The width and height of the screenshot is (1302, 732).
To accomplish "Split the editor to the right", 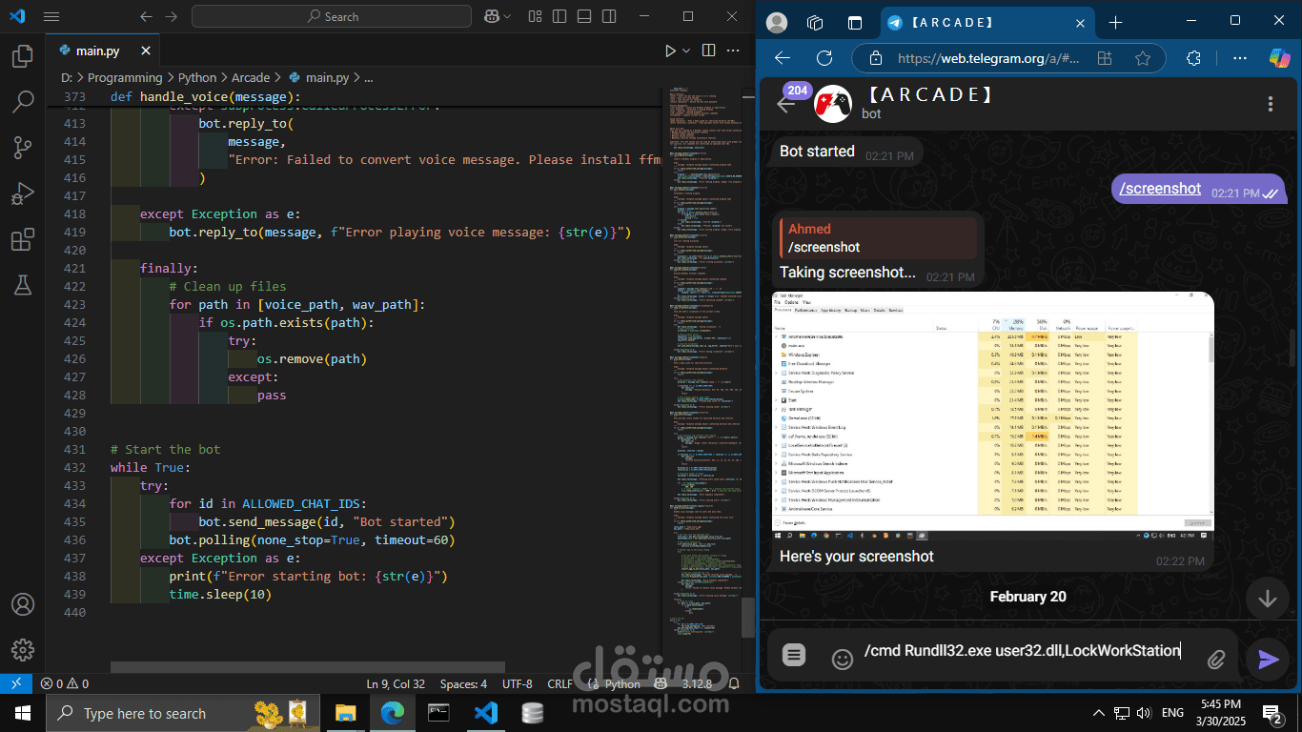I will tap(708, 51).
